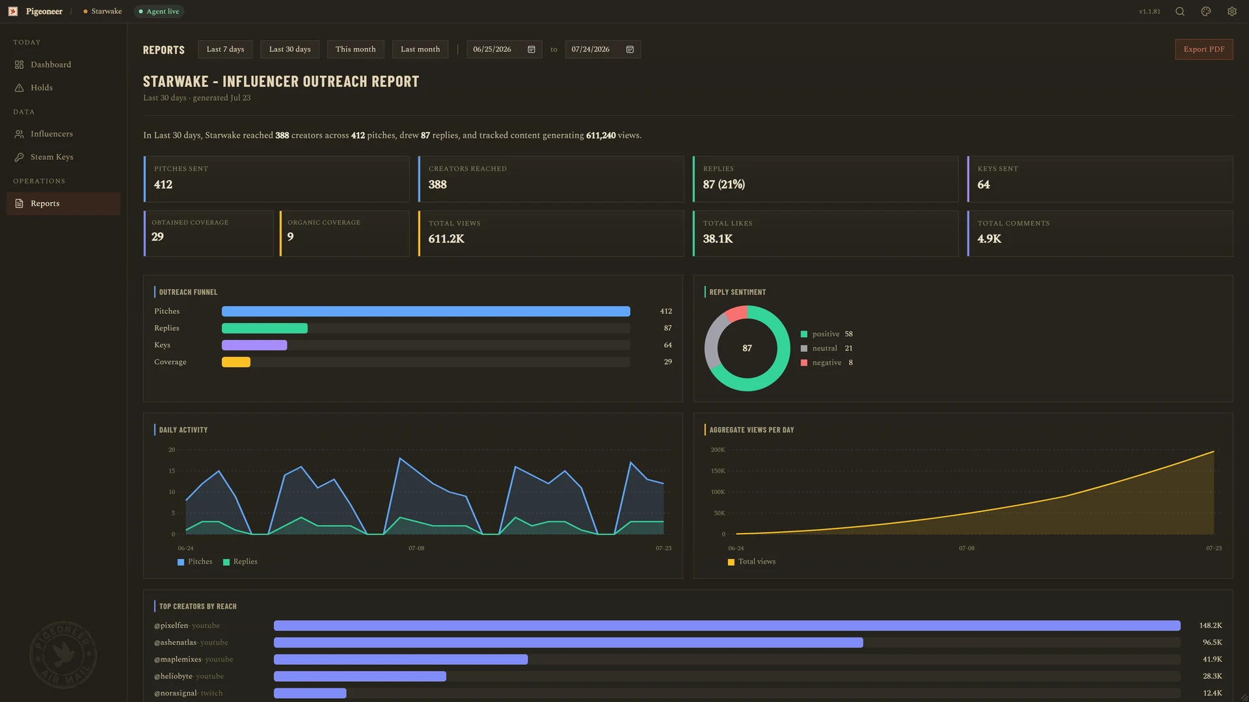
Task: Click the Dashboard grid icon
Action: click(20, 65)
